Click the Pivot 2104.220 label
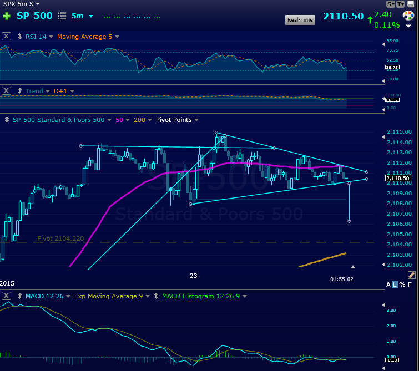 (60, 238)
